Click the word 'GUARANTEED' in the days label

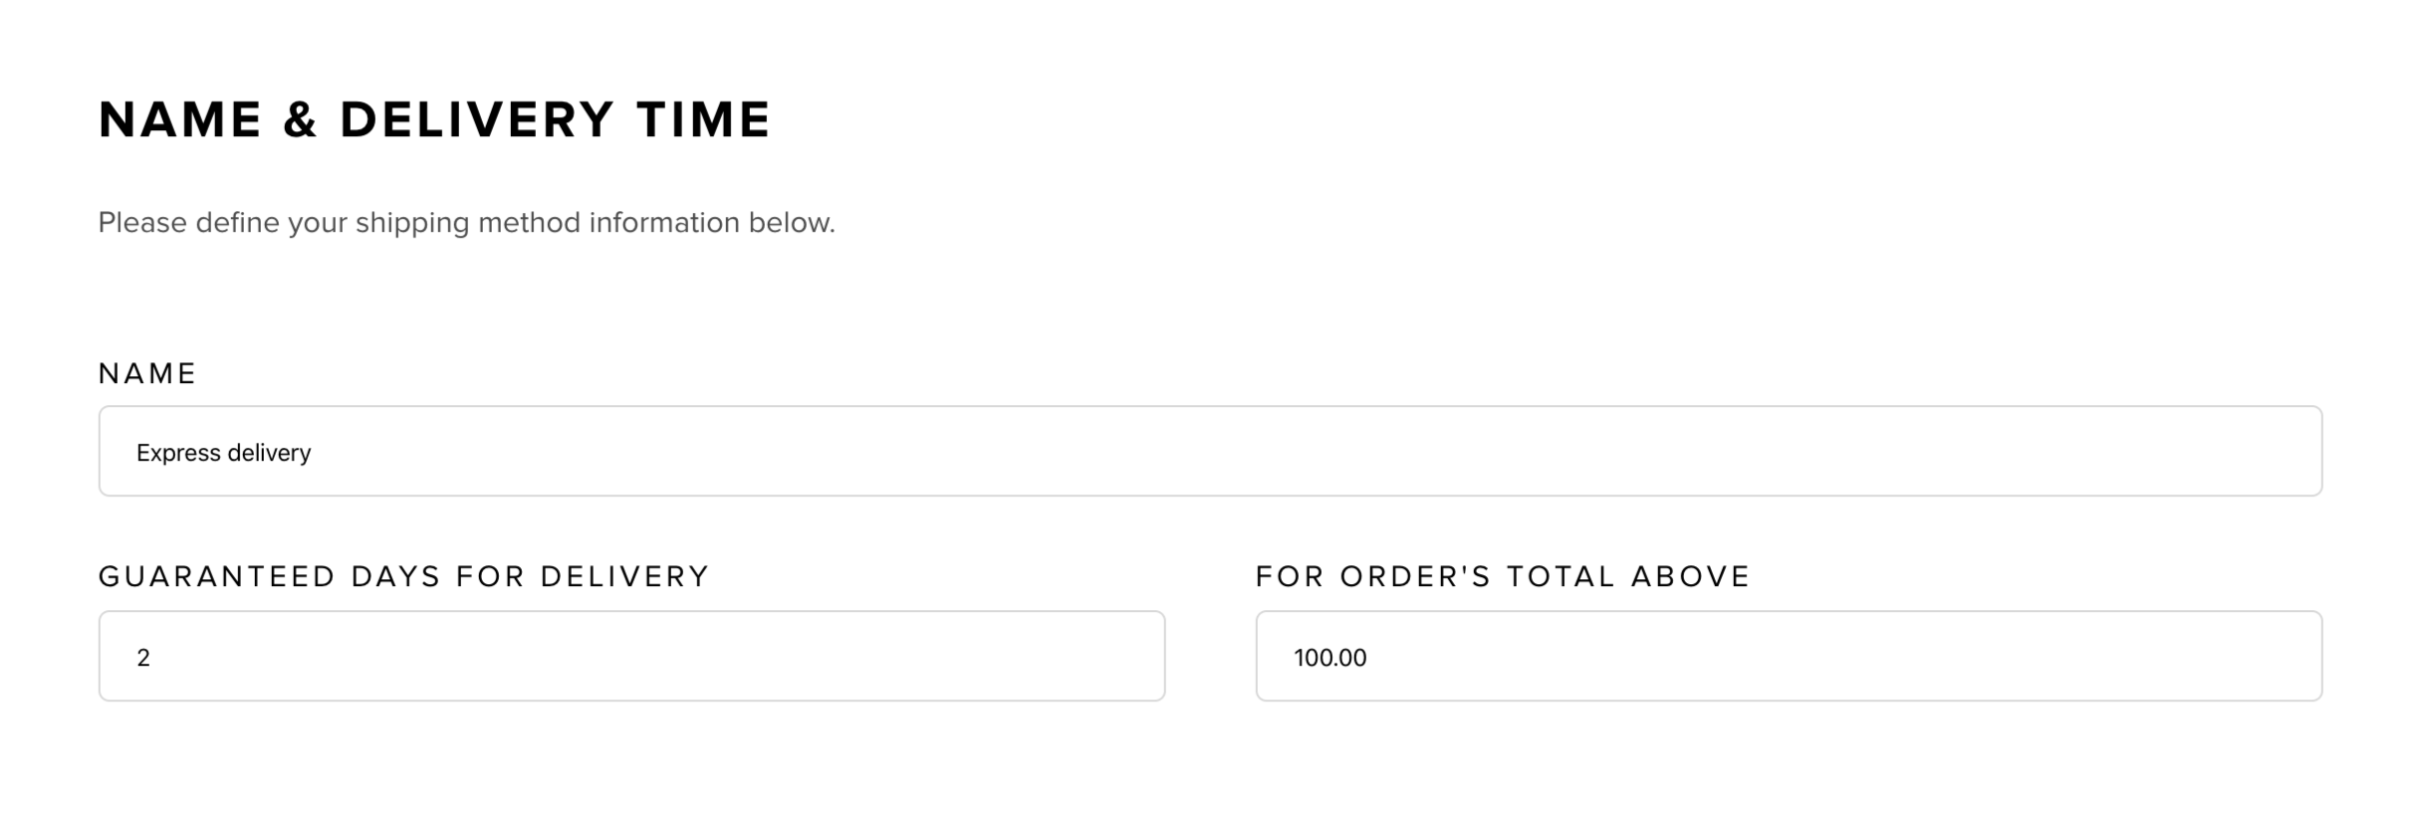point(217,576)
